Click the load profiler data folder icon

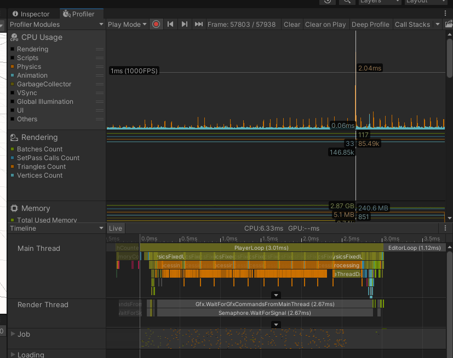tap(448, 25)
